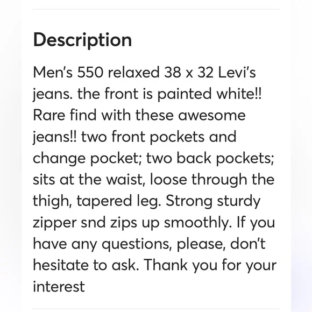Click the phrase "hesitate to ask."

coord(86,265)
